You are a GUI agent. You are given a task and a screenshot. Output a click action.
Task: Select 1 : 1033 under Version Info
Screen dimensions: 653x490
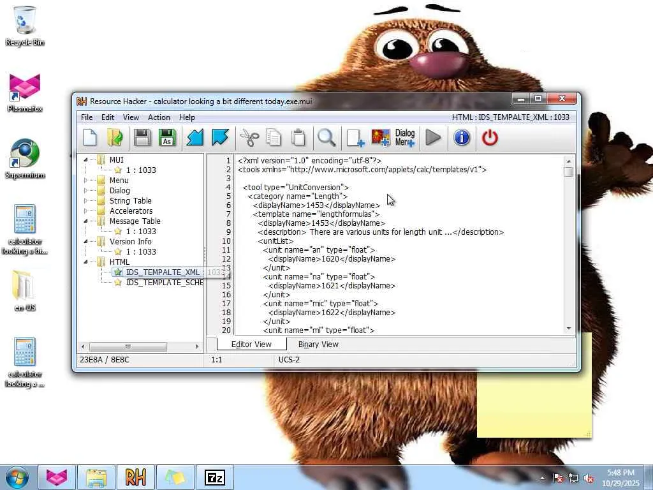point(141,251)
